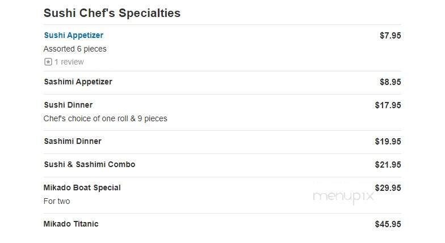Select the Sushi & Sashimi Combo item
Screen dimensions: 445x243
coord(89,164)
